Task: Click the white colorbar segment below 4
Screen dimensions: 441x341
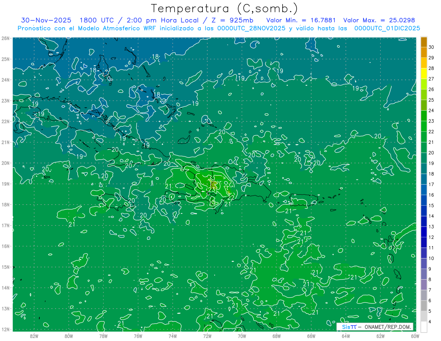Action: tap(424, 327)
